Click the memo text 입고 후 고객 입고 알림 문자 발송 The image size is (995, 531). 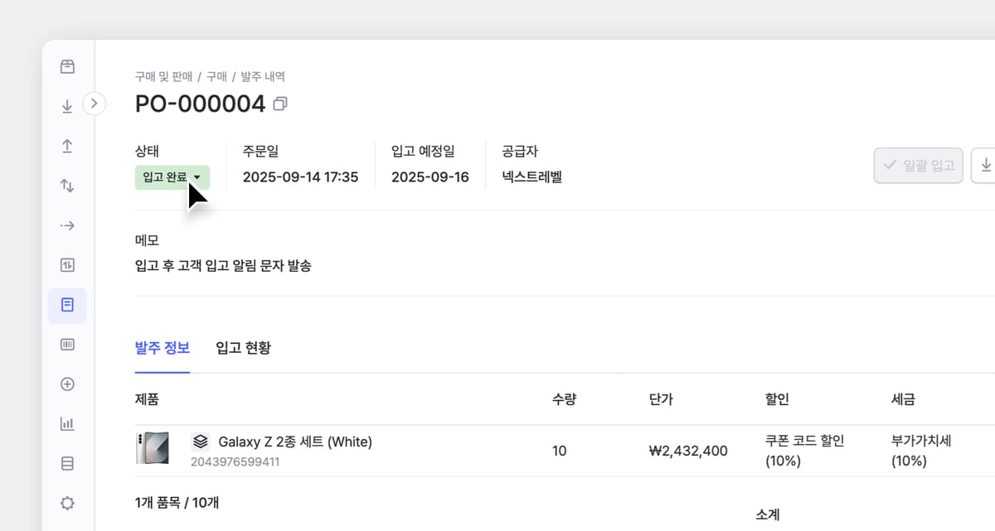coord(223,266)
